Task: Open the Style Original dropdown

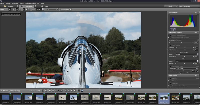Action: (x=187, y=54)
